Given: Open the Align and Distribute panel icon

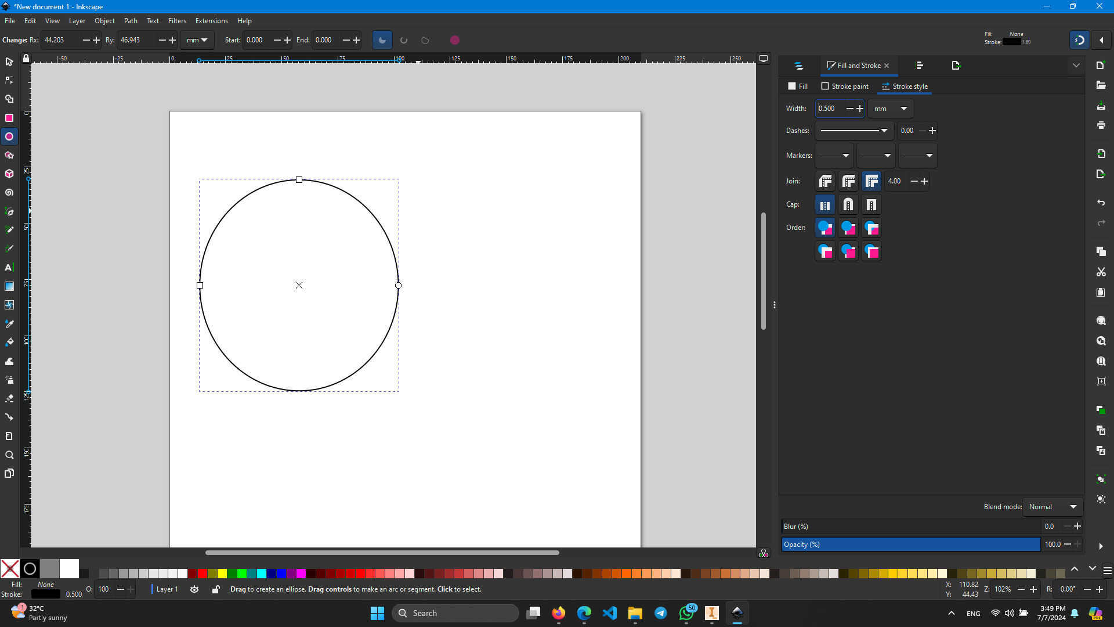Looking at the screenshot, I should pyautogui.click(x=919, y=66).
